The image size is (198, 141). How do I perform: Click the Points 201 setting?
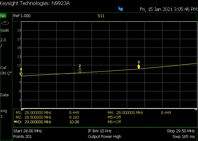click(23, 137)
